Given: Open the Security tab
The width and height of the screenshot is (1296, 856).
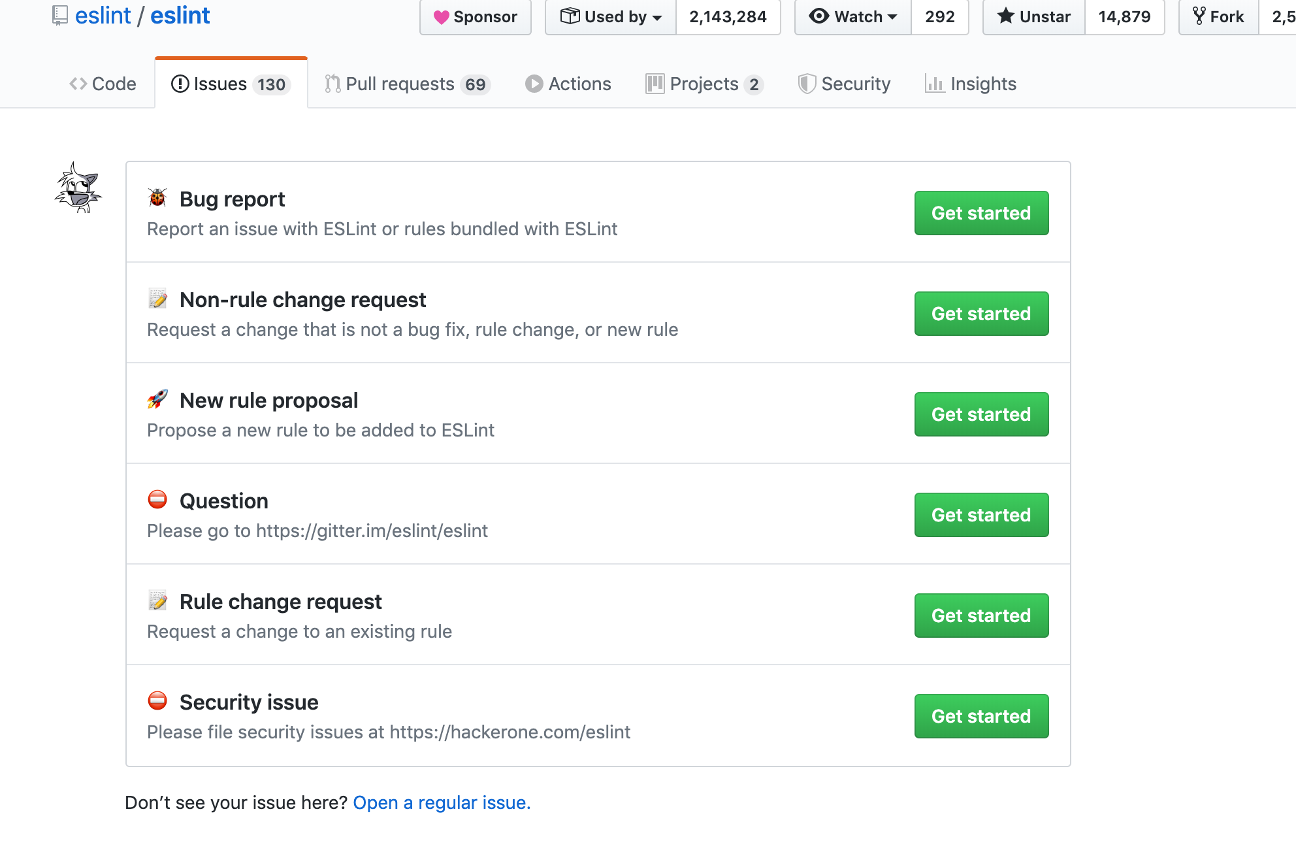Looking at the screenshot, I should (x=844, y=84).
